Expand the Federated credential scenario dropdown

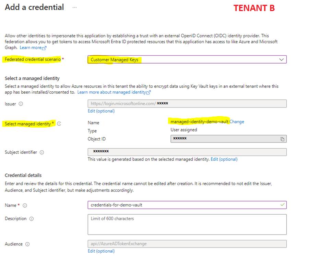(x=187, y=60)
